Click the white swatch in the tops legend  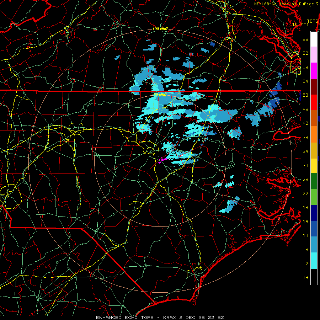click(x=314, y=39)
